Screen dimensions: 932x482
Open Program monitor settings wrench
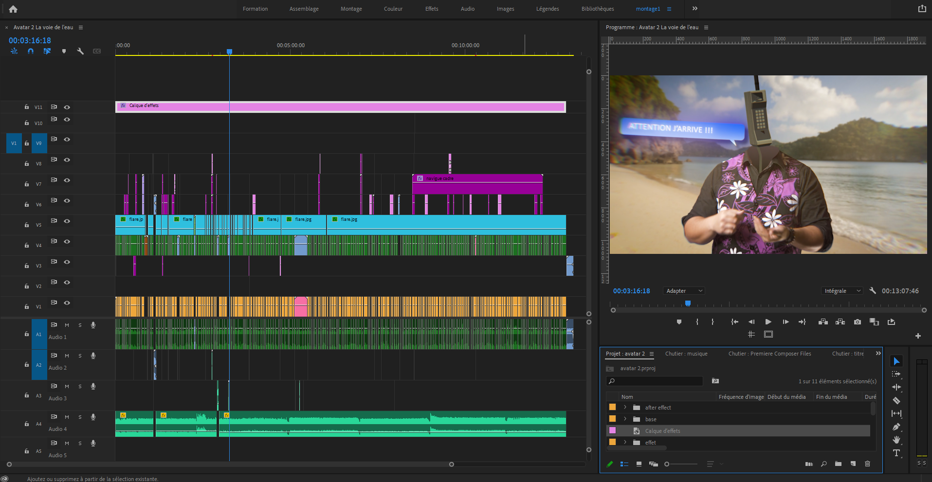click(873, 290)
